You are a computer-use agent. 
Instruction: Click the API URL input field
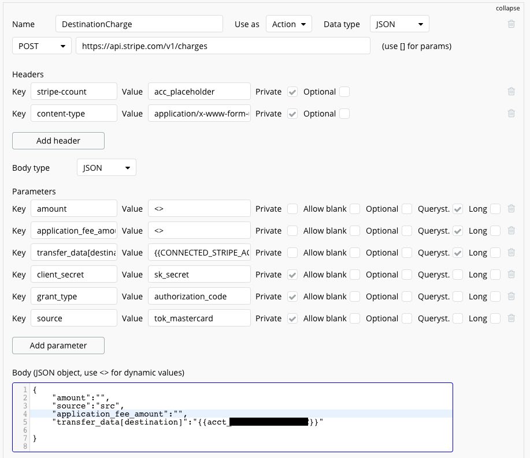[x=223, y=46]
